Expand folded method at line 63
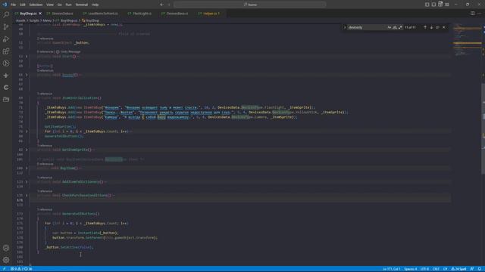This screenshot has width=485, height=272. tap(27, 75)
